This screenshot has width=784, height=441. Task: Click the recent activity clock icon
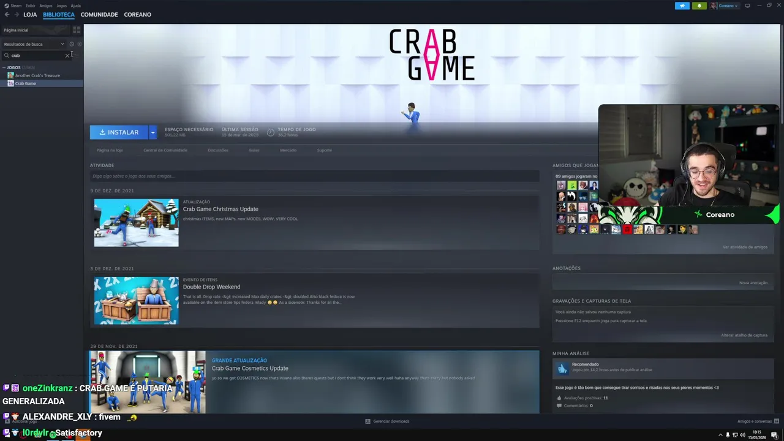71,44
